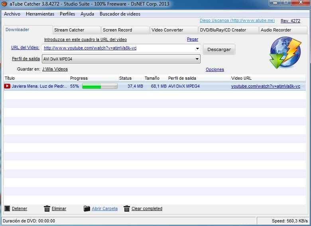Screen dimensions: 311x226
Task: Open the Perfiles menu
Action: 67,14
